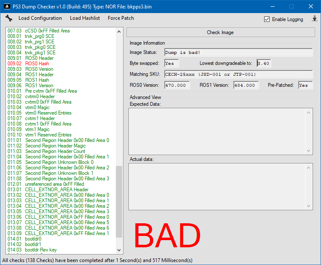Select the bootldr Rev key list entry
Screen dimensions: 321x265
41,250
